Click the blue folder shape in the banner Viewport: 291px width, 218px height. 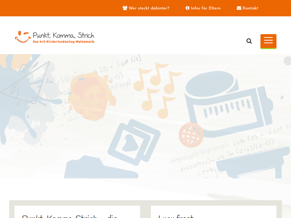(101, 167)
